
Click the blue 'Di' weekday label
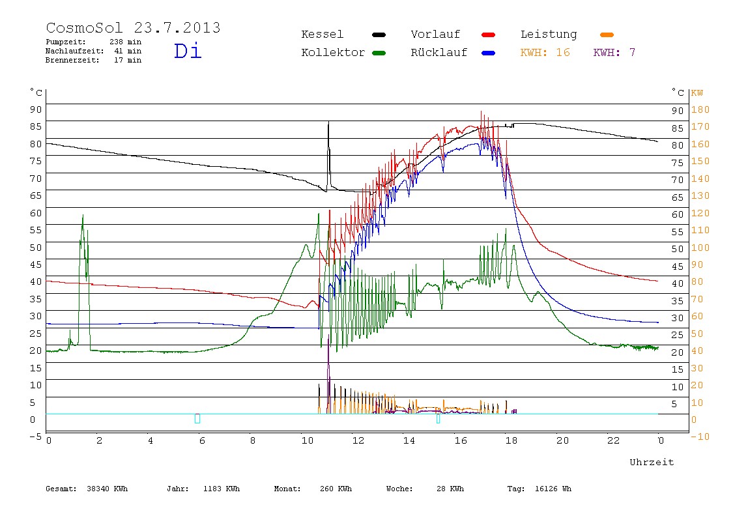[x=188, y=51]
